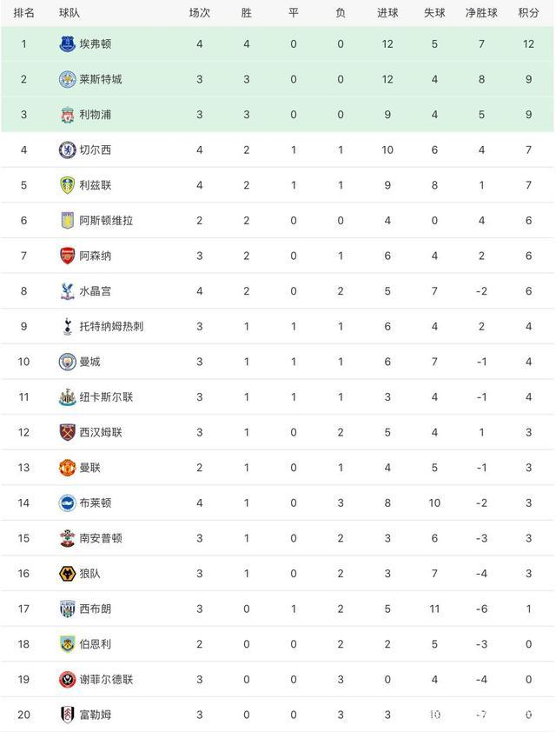The height and width of the screenshot is (732, 556).
Task: Click the Leicester City crest icon
Action: pyautogui.click(x=68, y=79)
